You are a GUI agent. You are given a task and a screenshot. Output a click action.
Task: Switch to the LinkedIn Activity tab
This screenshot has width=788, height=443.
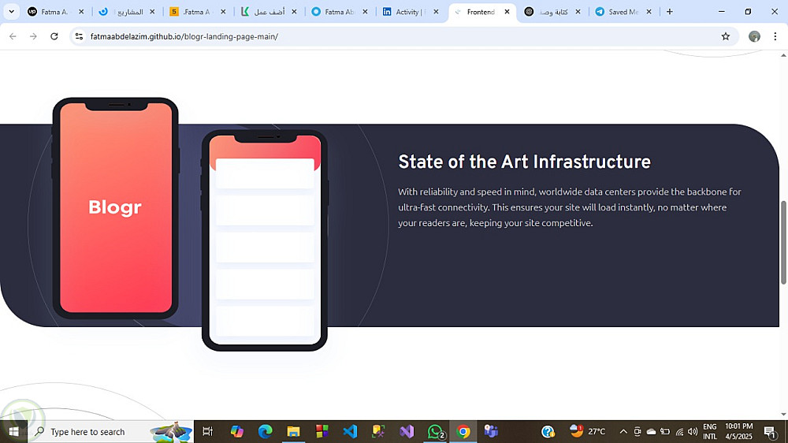410,12
